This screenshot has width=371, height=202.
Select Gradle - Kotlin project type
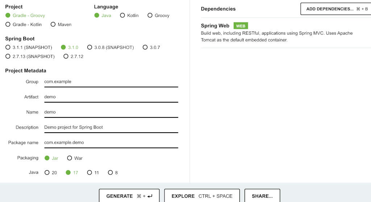pos(24,25)
